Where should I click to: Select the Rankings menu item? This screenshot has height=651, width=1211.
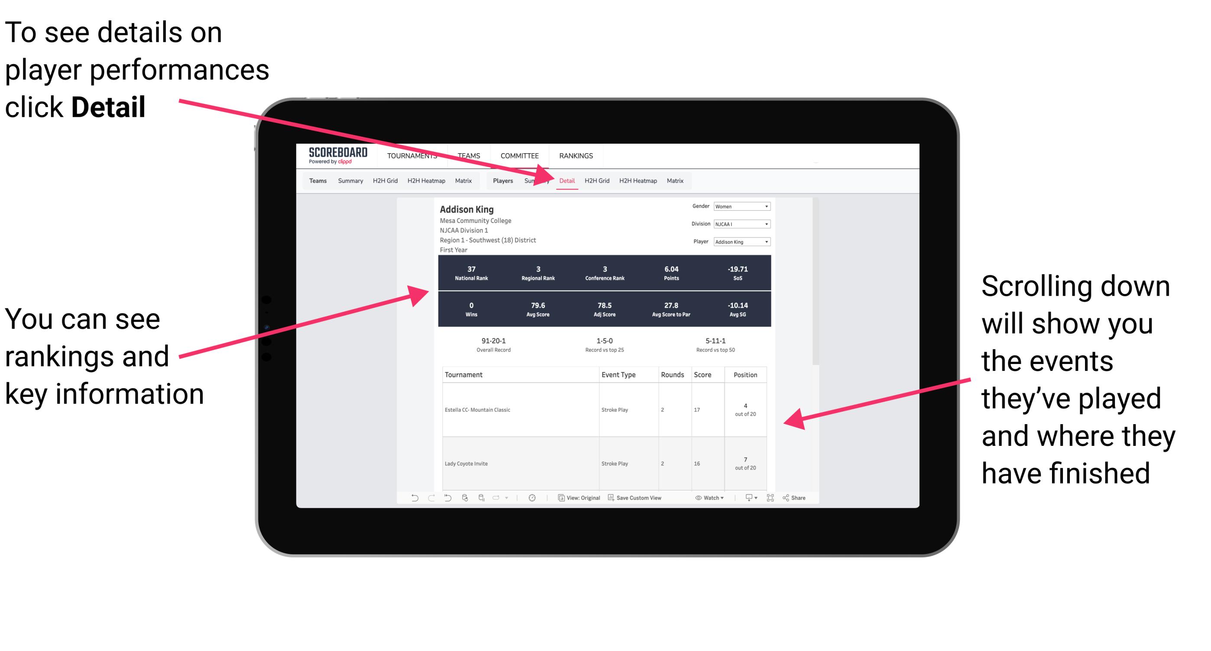[576, 155]
